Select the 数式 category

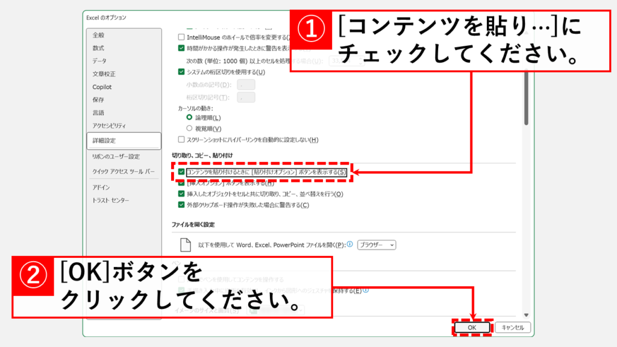tap(98, 48)
